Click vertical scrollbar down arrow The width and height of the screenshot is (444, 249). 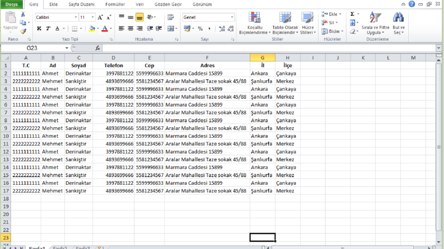[438, 242]
